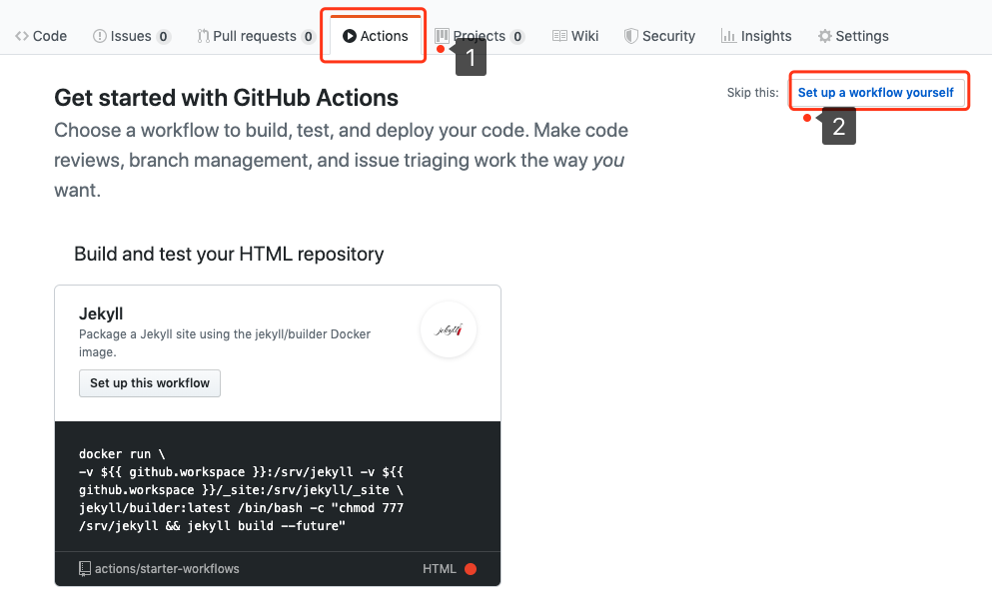
Task: Open the actions/starter-workflows repository link
Action: click(x=167, y=568)
